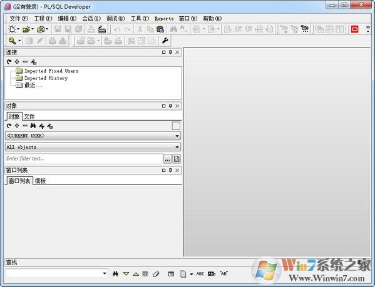Click the ellipsis button beside filter text
The height and width of the screenshot is (287, 375).
coord(167,159)
